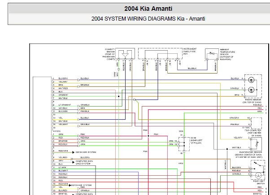
Task: Click the photo sensor diode at BLU/BLK pin 4
Action: click(x=252, y=80)
